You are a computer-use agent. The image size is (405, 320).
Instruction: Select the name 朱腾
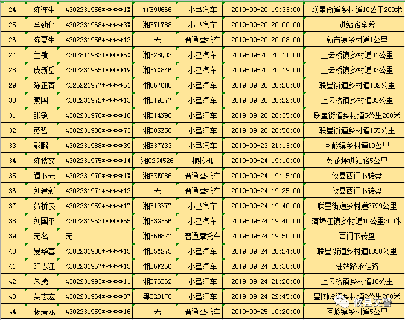40,281
